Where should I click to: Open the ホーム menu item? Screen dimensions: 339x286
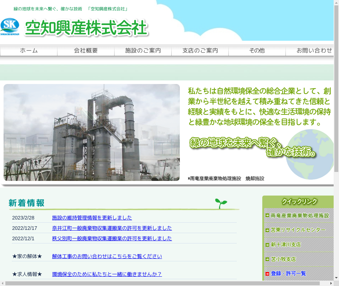tap(29, 50)
